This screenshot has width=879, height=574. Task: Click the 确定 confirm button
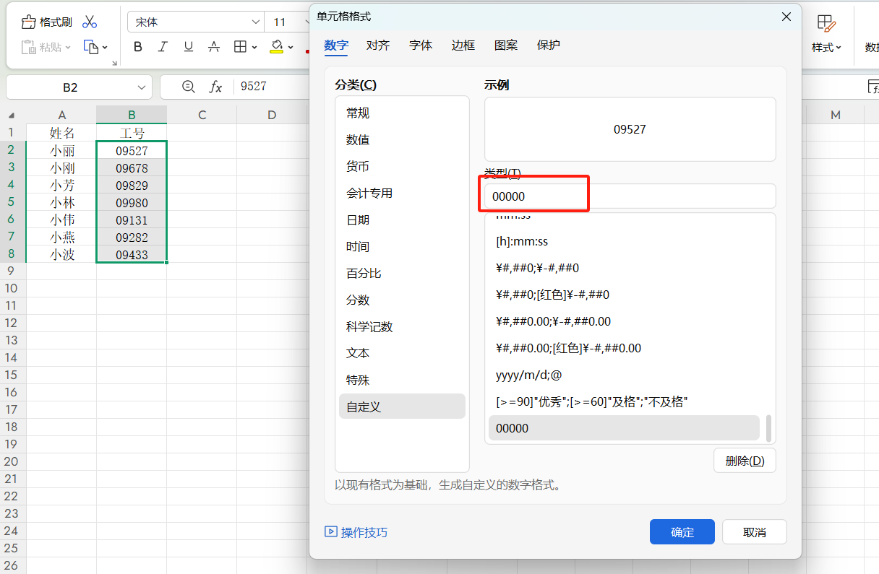682,531
